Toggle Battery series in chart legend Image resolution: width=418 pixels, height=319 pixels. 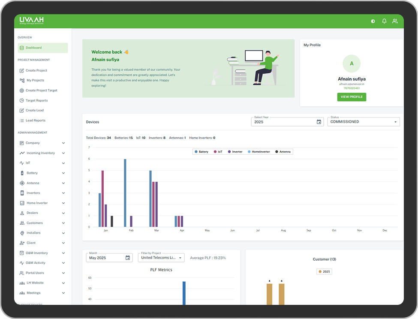201,152
